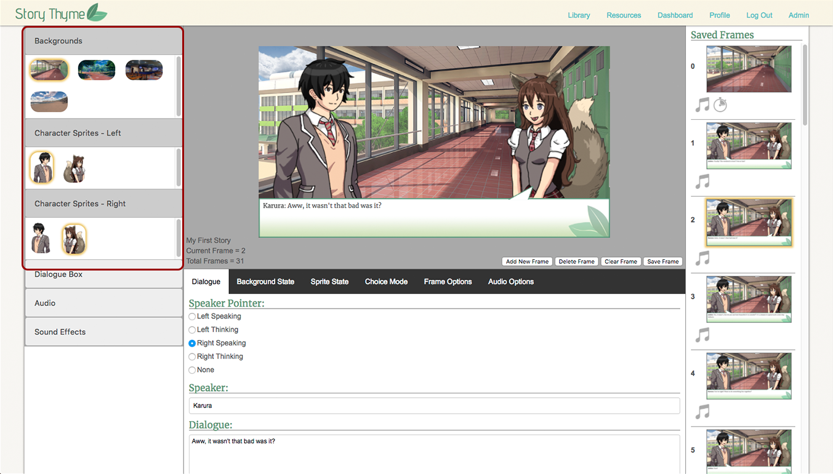Click into the Dialogue text area

click(434, 454)
